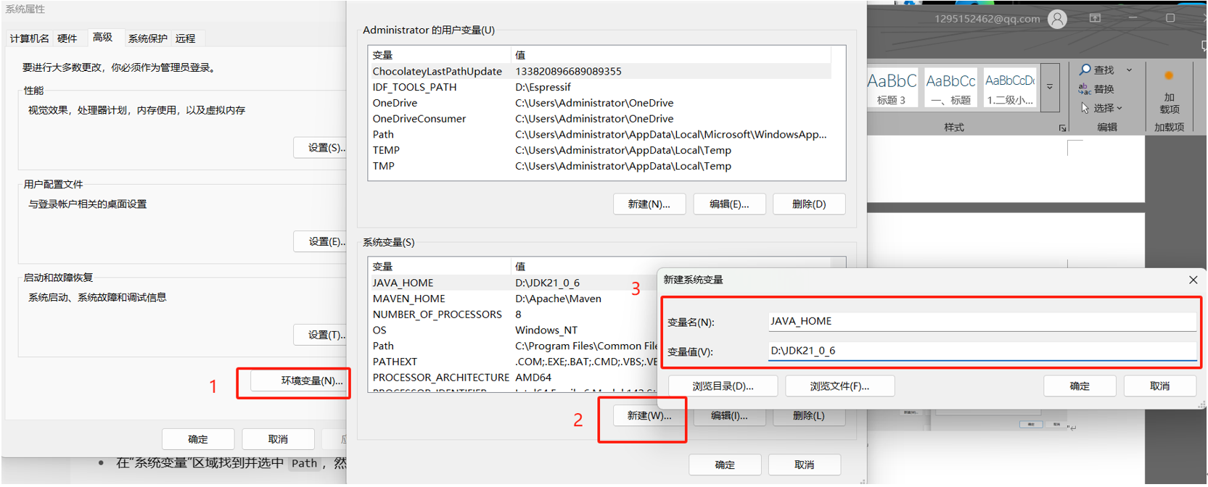Open performance 设置(S) button
This screenshot has width=1208, height=487.
[x=320, y=147]
